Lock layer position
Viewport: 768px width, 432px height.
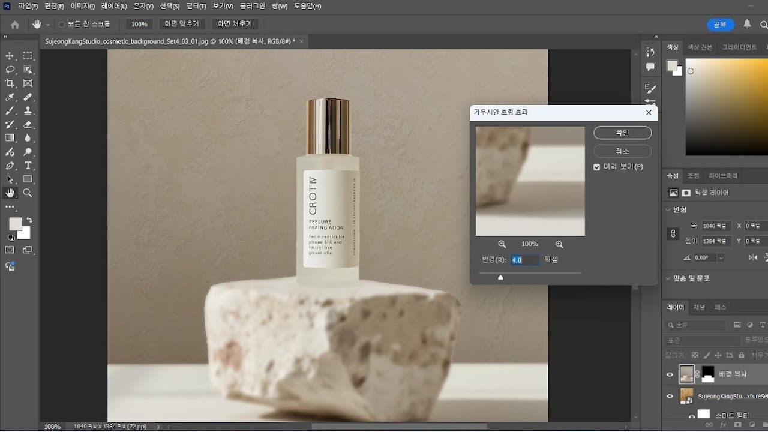point(718,355)
